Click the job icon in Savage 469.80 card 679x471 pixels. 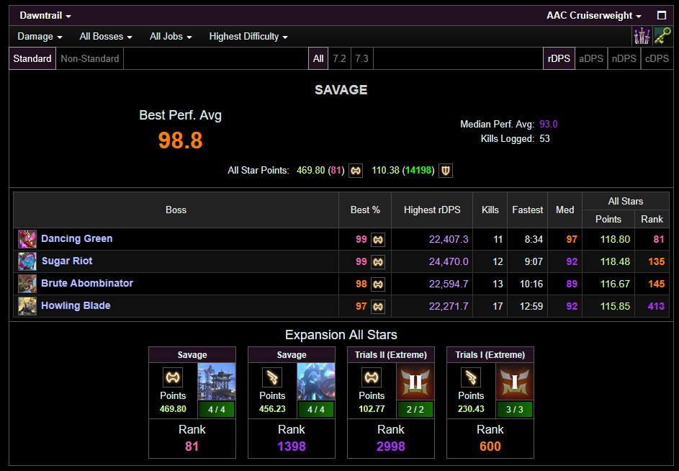pos(173,377)
